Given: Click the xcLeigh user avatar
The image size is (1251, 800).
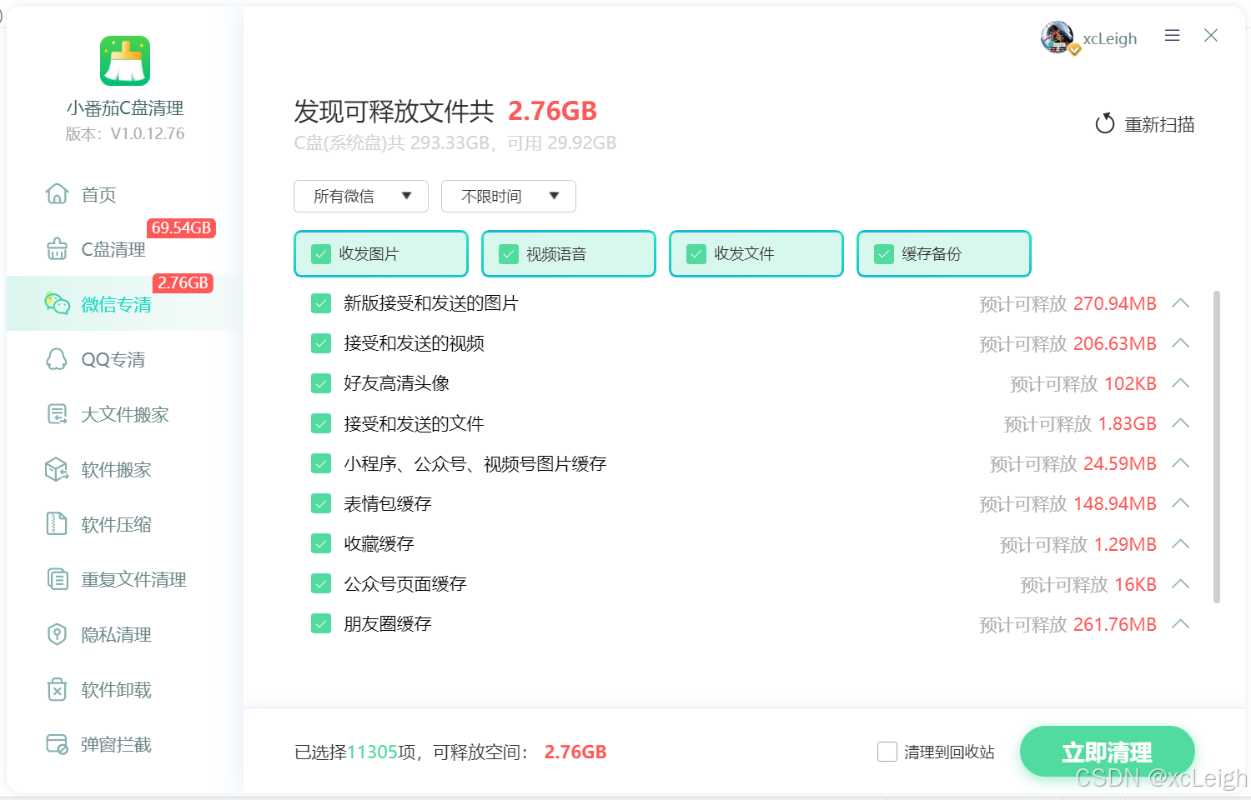Looking at the screenshot, I should click(x=1058, y=37).
